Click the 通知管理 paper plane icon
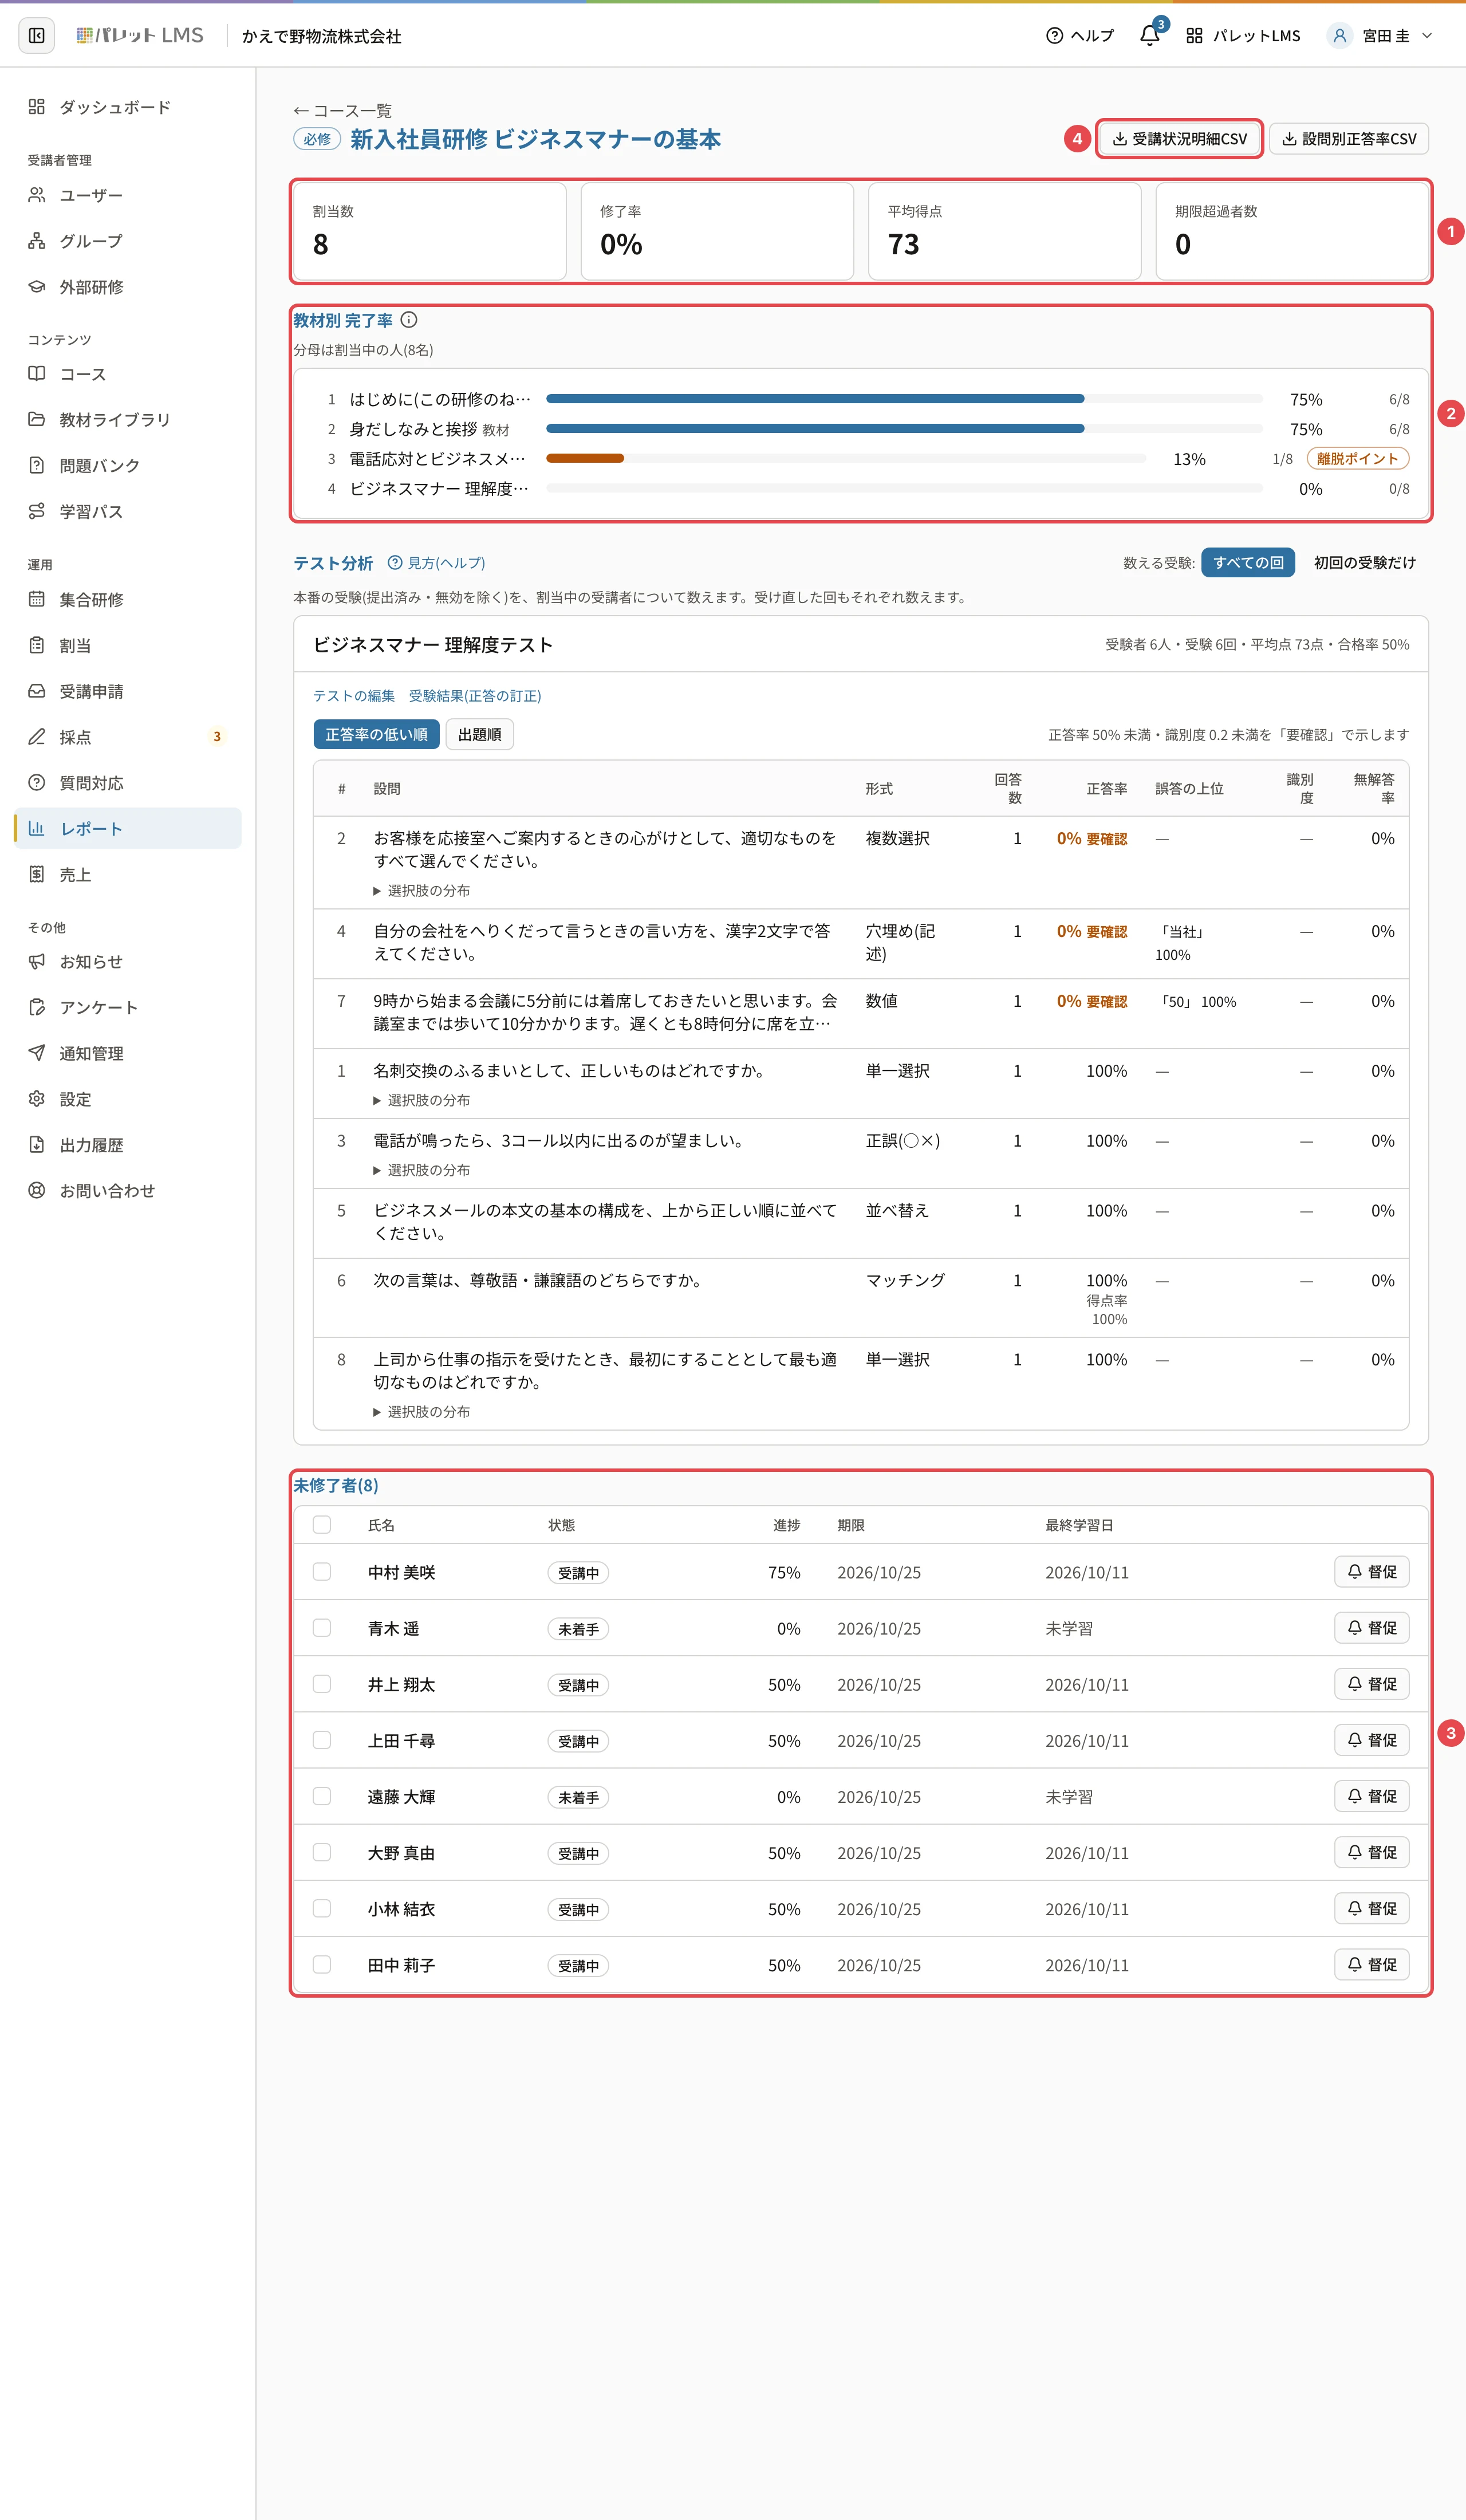This screenshot has height=2520, width=1466. (37, 1053)
